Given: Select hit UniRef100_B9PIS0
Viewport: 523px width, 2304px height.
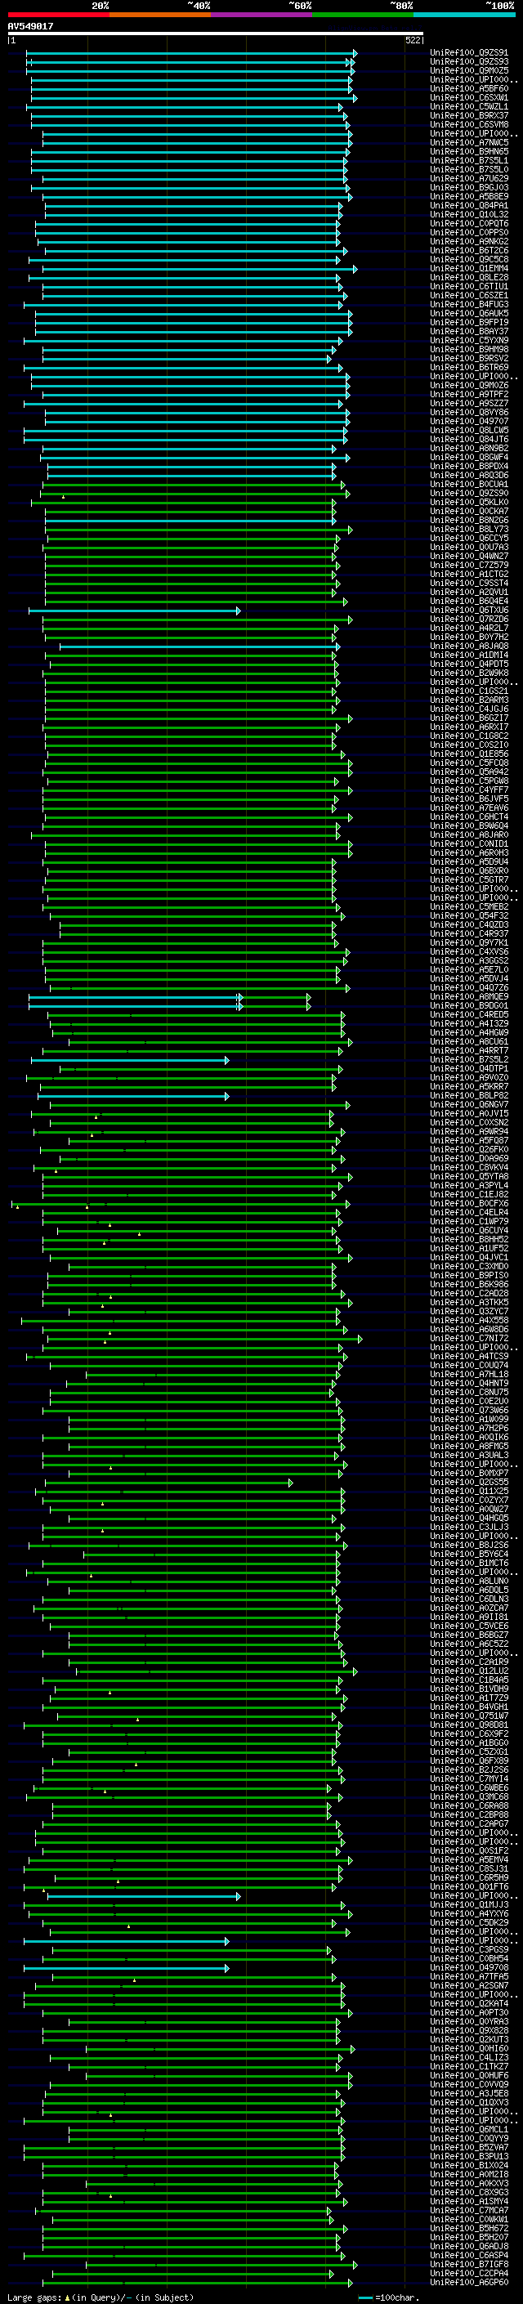Looking at the screenshot, I should [469, 1277].
